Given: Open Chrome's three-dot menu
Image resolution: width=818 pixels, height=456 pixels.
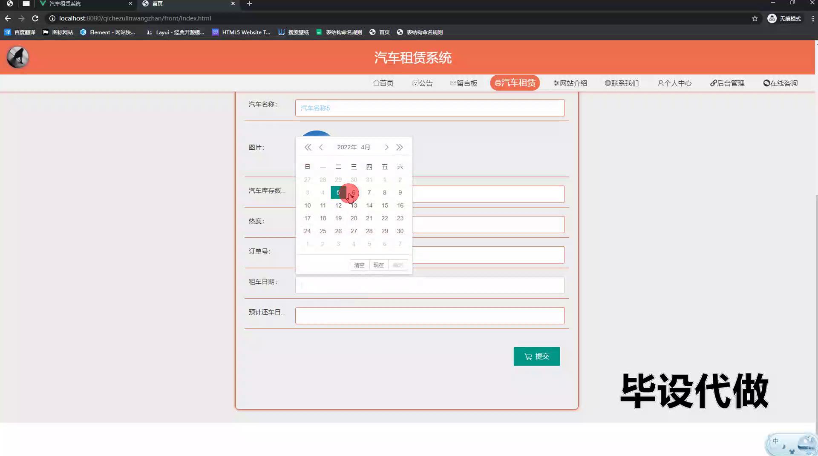Looking at the screenshot, I should [x=812, y=18].
